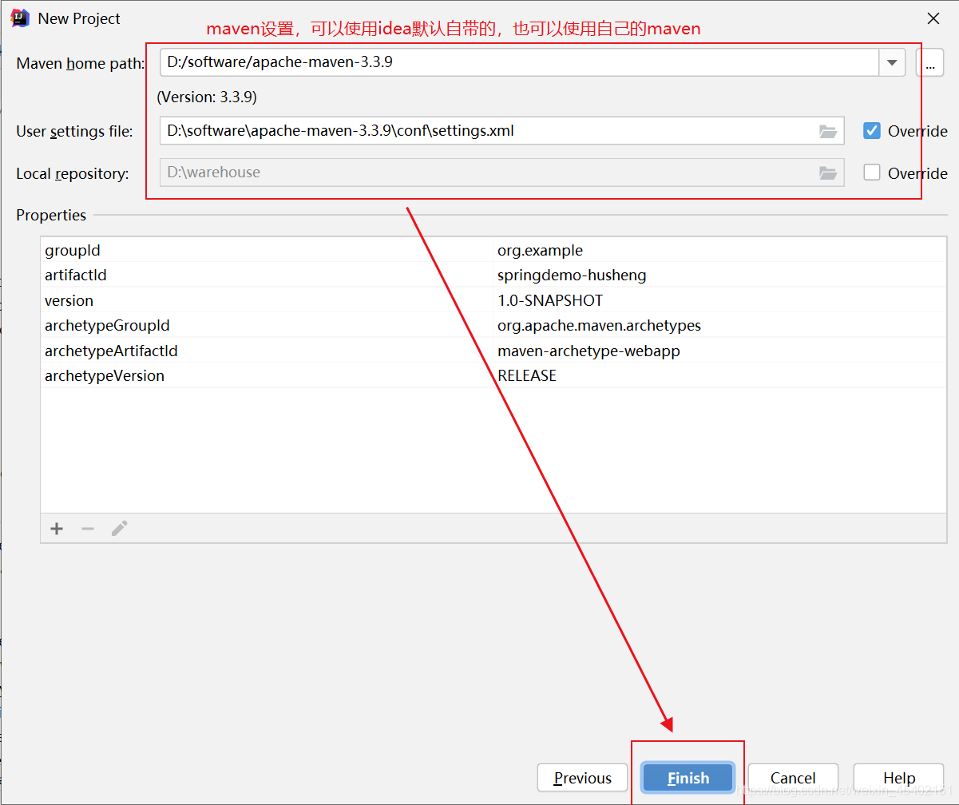Viewport: 959px width, 805px height.
Task: Click Maven home path input field
Action: (519, 63)
